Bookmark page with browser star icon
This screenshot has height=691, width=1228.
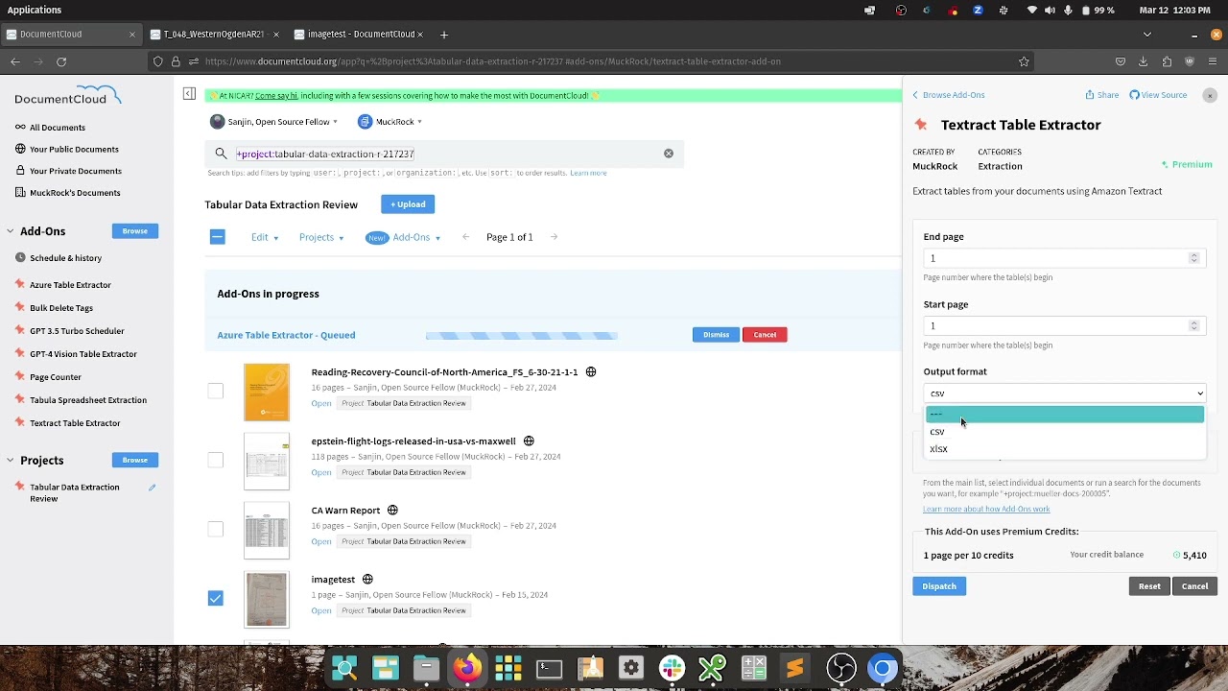[x=1024, y=61]
